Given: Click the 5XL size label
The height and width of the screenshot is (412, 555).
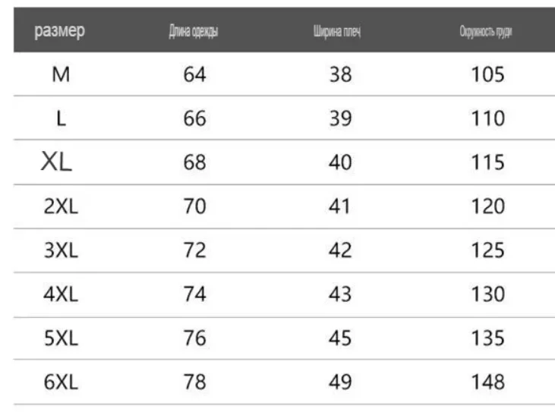Looking at the screenshot, I should pos(61,338).
